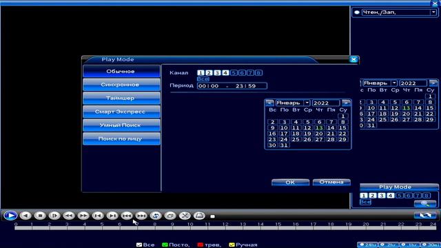This screenshot has height=248, width=441.
Task: Open the Январь month dropdown in the dialog
Action: (x=307, y=103)
